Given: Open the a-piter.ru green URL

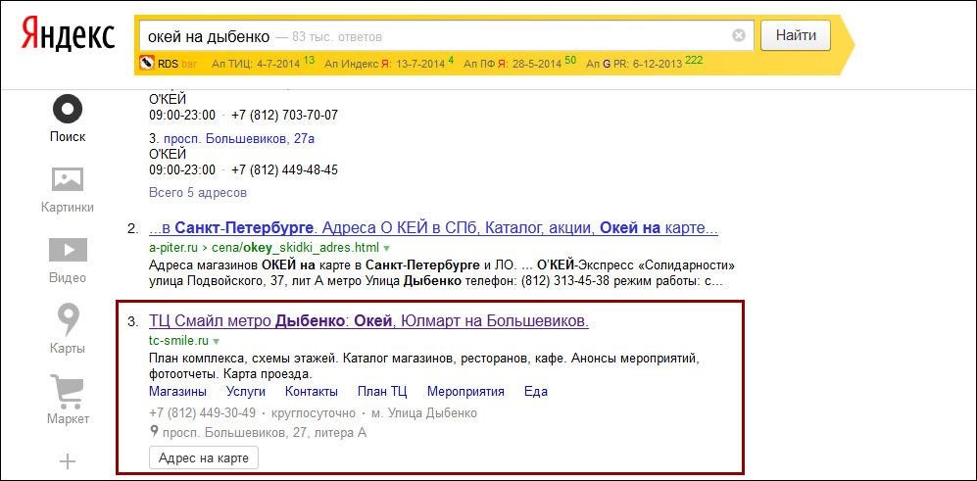Looking at the screenshot, I should [265, 247].
